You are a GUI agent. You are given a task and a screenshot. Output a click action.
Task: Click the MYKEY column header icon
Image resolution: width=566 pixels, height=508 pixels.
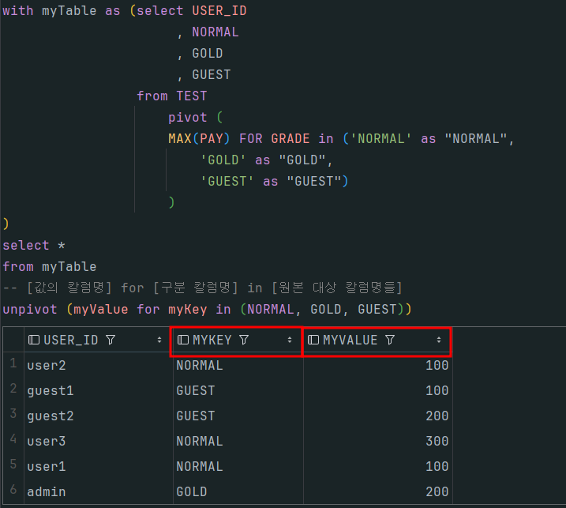pos(183,340)
